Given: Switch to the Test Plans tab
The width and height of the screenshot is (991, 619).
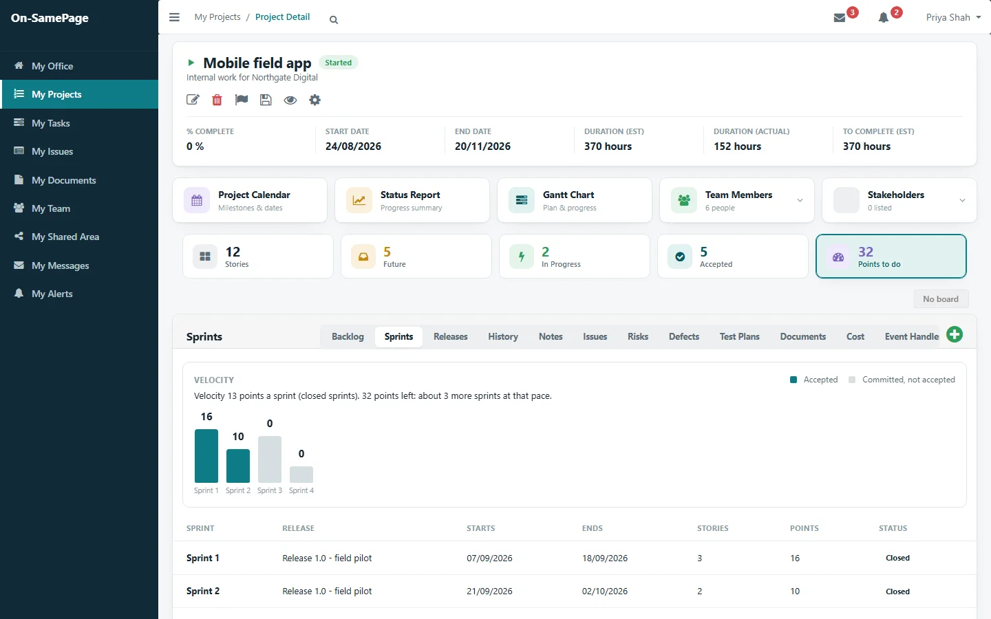Looking at the screenshot, I should [740, 336].
